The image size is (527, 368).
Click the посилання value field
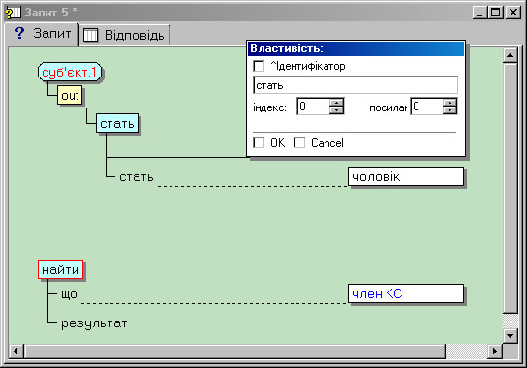click(426, 107)
